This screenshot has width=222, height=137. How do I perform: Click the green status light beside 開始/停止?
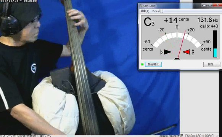tap(142, 65)
